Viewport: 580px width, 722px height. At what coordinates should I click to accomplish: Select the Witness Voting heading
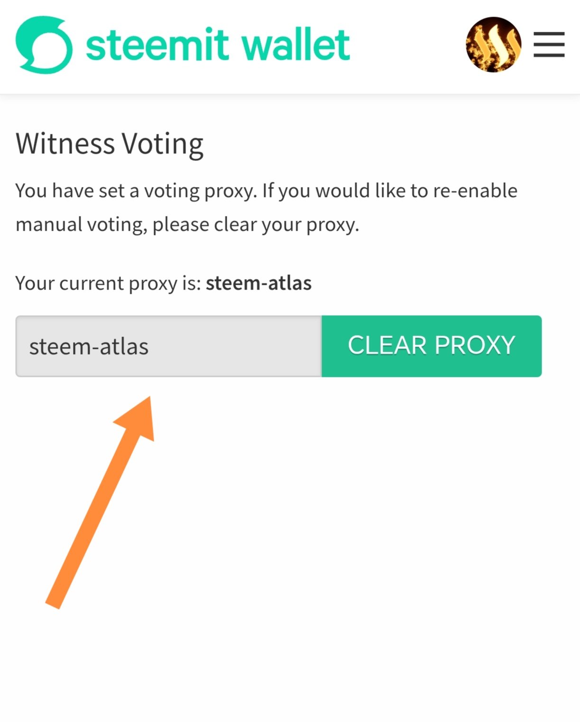click(110, 143)
